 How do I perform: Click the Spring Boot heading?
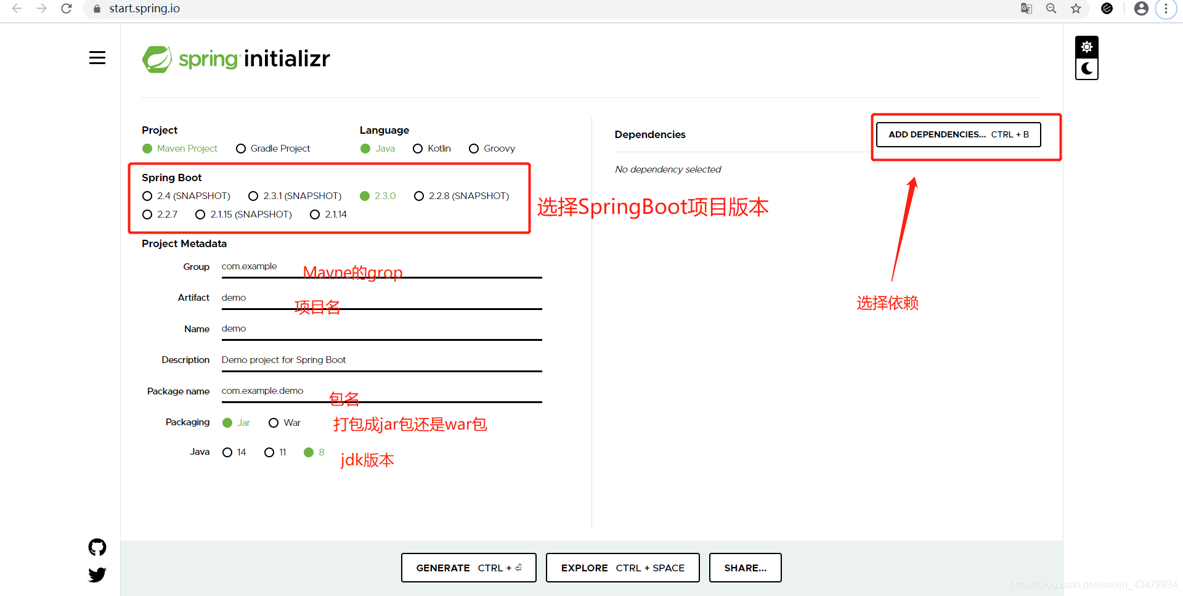click(172, 178)
